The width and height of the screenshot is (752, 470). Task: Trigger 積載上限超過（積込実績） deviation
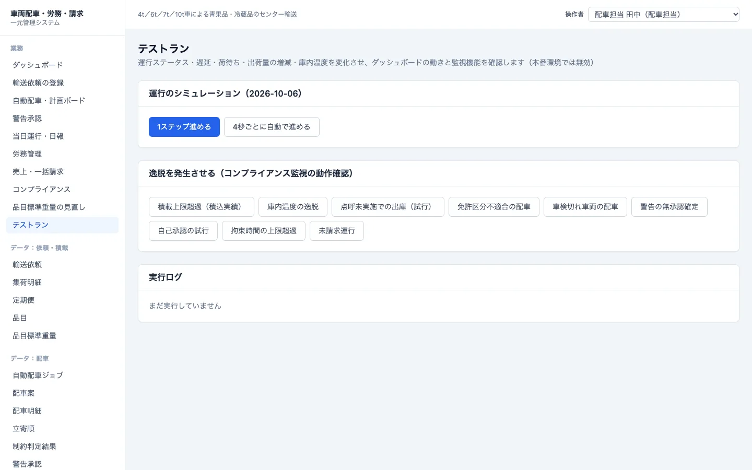click(202, 207)
